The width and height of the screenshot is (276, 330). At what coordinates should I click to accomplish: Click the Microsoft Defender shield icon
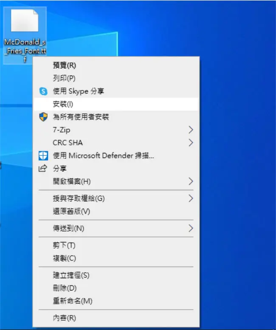tap(43, 156)
